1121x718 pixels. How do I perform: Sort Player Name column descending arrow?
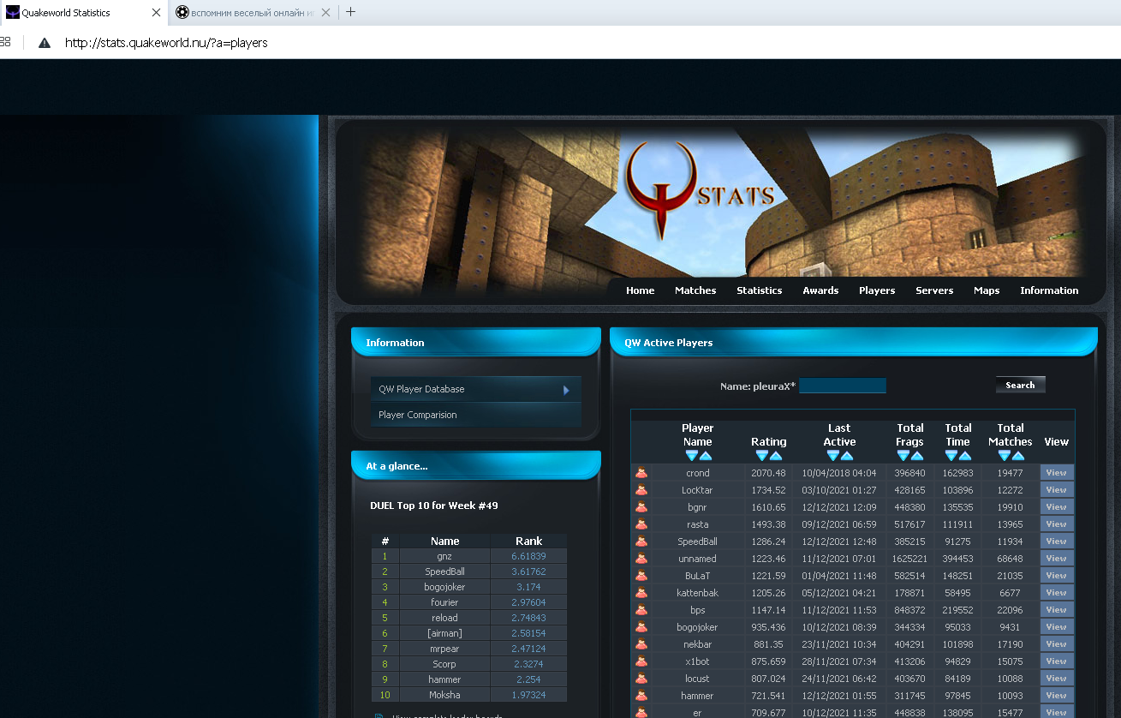click(x=691, y=456)
